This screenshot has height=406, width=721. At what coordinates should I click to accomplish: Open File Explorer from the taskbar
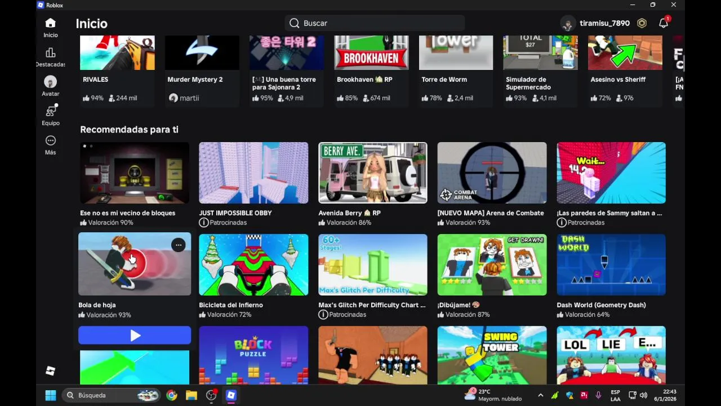pos(192,395)
